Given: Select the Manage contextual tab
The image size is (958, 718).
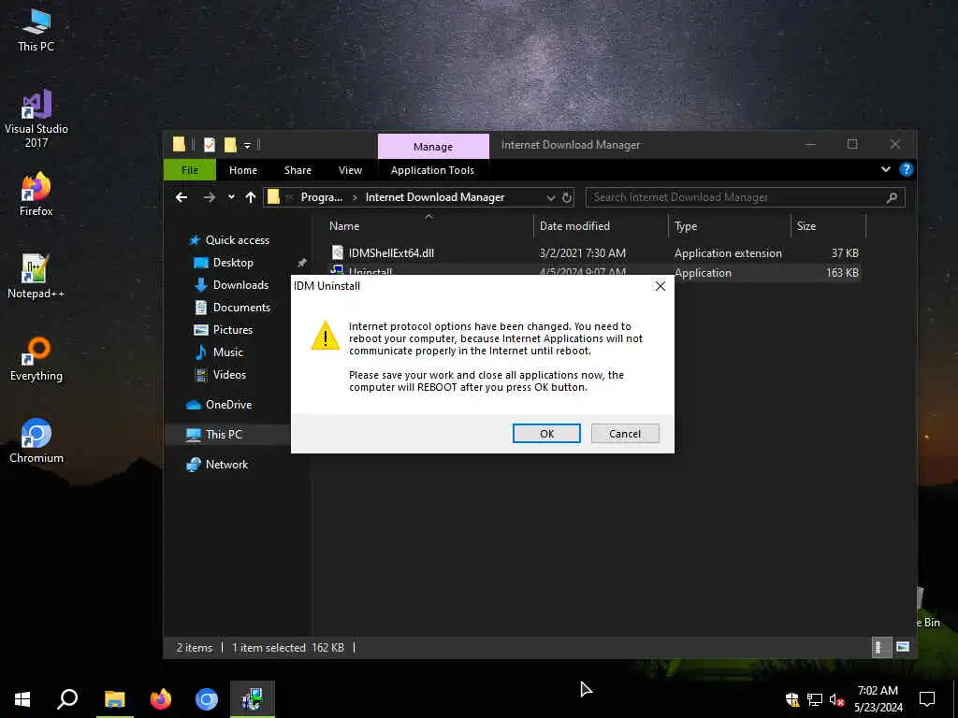Looking at the screenshot, I should click(x=432, y=147).
